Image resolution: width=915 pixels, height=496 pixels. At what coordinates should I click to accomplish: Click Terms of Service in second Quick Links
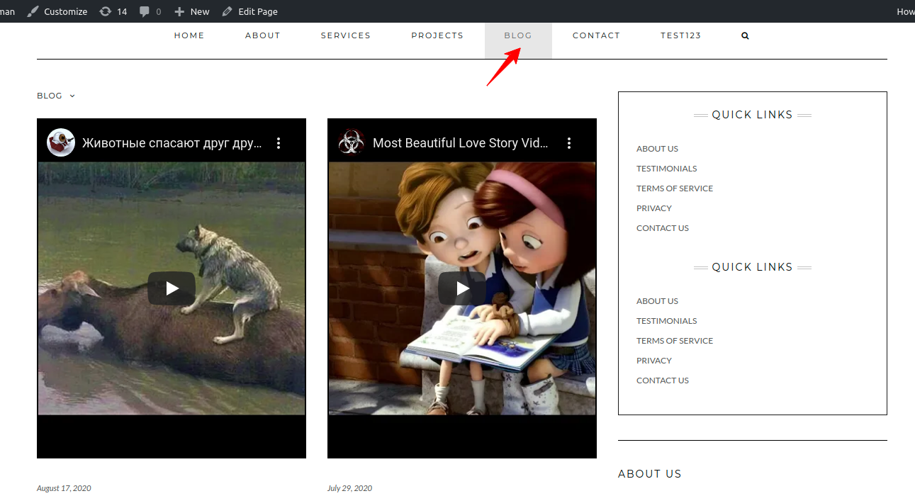click(x=674, y=341)
